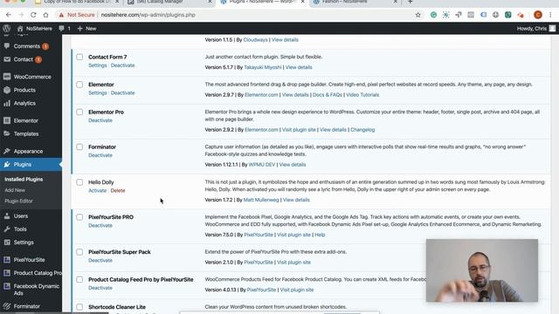Click the browser home button
The height and width of the screenshot is (314, 559).
tap(45, 15)
